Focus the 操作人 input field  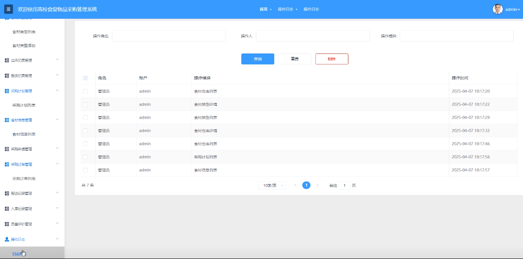(x=312, y=36)
